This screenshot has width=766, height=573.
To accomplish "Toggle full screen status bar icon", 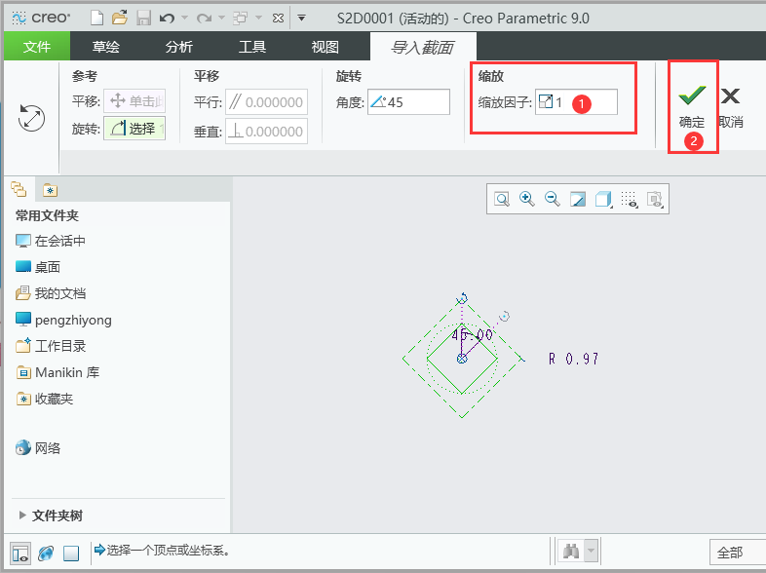I will tap(71, 554).
